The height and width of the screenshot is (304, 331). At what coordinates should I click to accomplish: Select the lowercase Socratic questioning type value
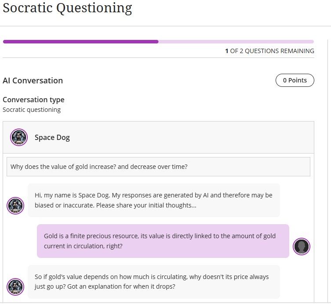coord(32,110)
